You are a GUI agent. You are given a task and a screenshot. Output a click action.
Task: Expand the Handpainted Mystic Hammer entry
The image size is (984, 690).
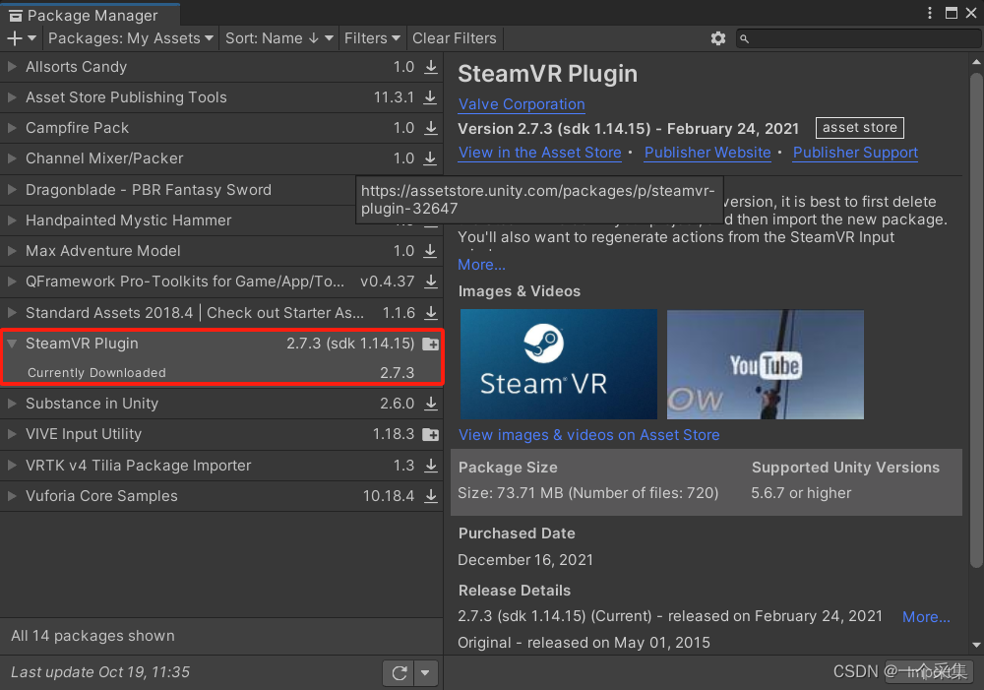(11, 220)
